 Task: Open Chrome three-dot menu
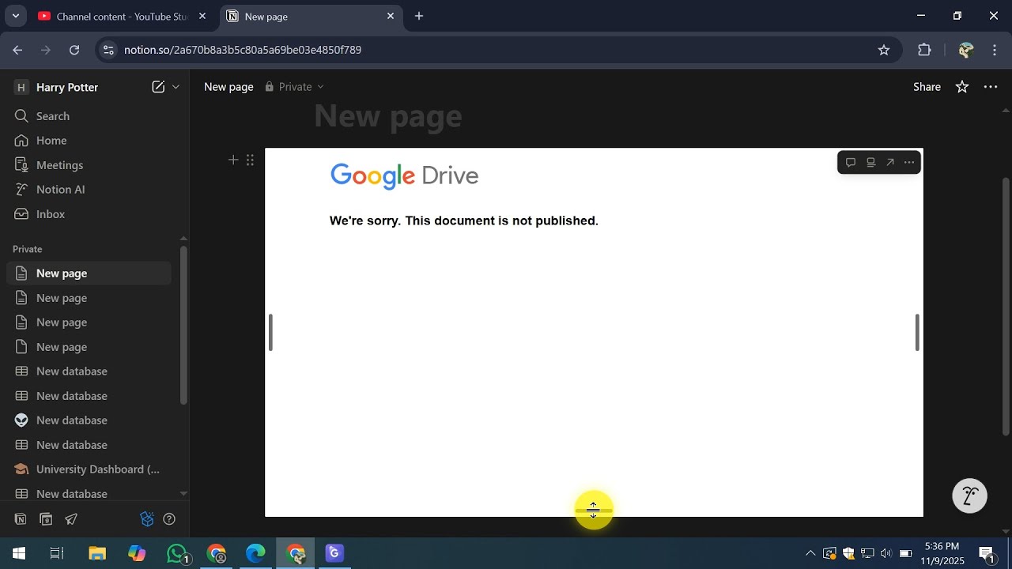[x=995, y=50]
